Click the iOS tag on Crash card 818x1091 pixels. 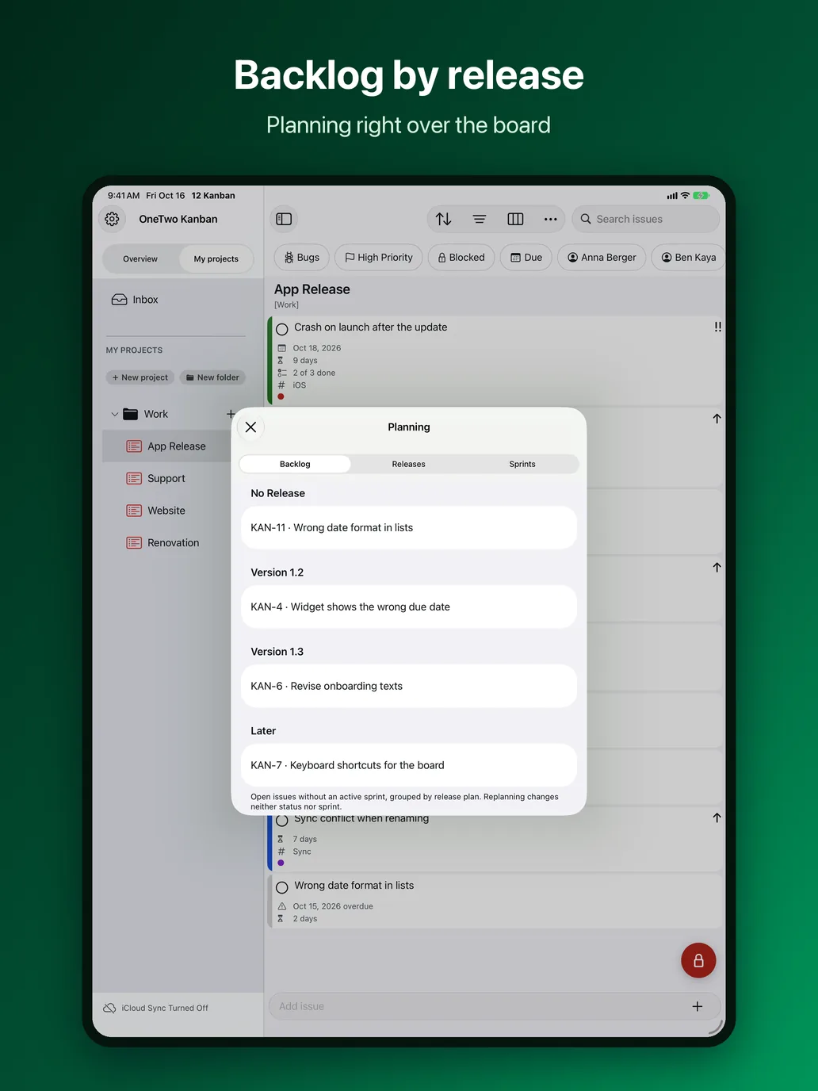tap(299, 385)
